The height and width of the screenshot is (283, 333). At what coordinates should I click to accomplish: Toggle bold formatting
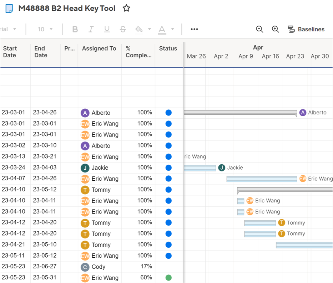click(x=75, y=29)
